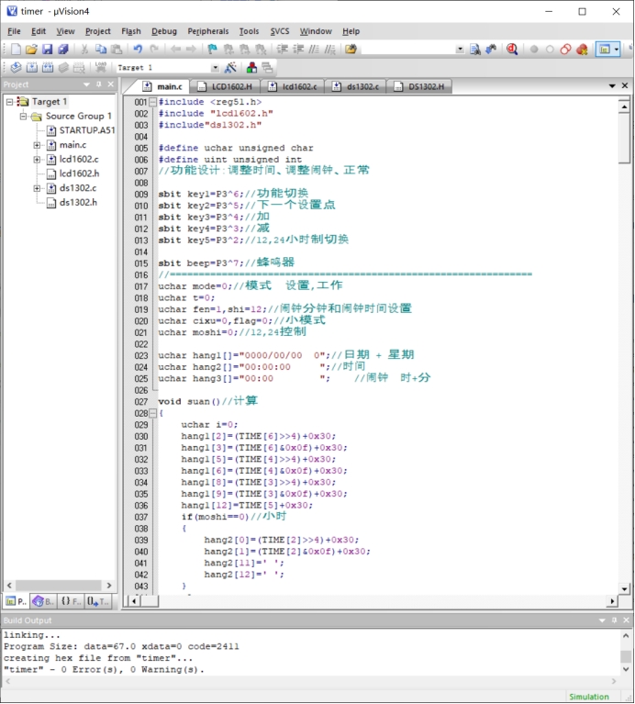Open the multi-project windows icon
This screenshot has width=635, height=704.
(267, 68)
